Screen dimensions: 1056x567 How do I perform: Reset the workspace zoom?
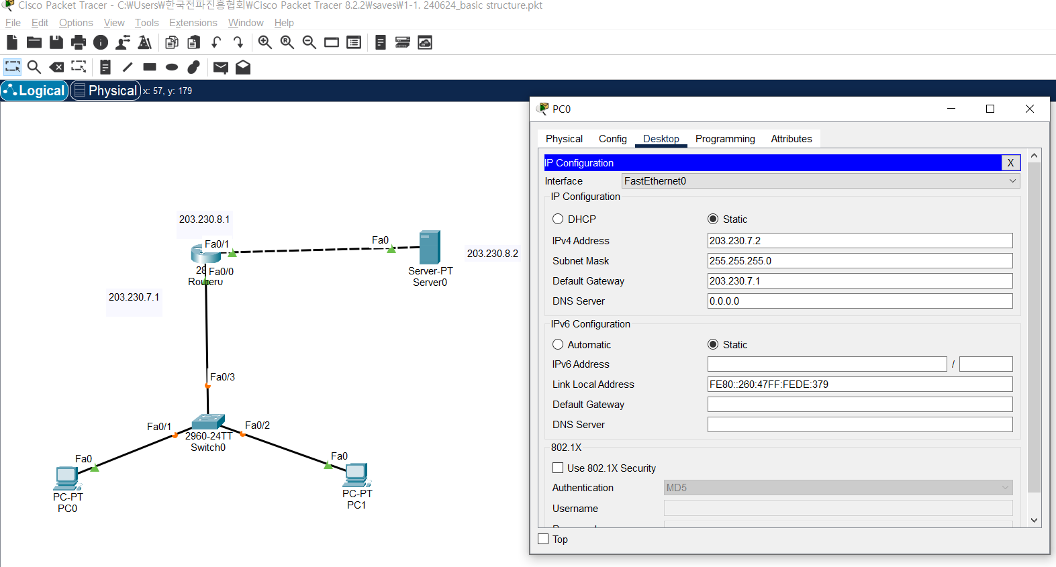[x=287, y=42]
